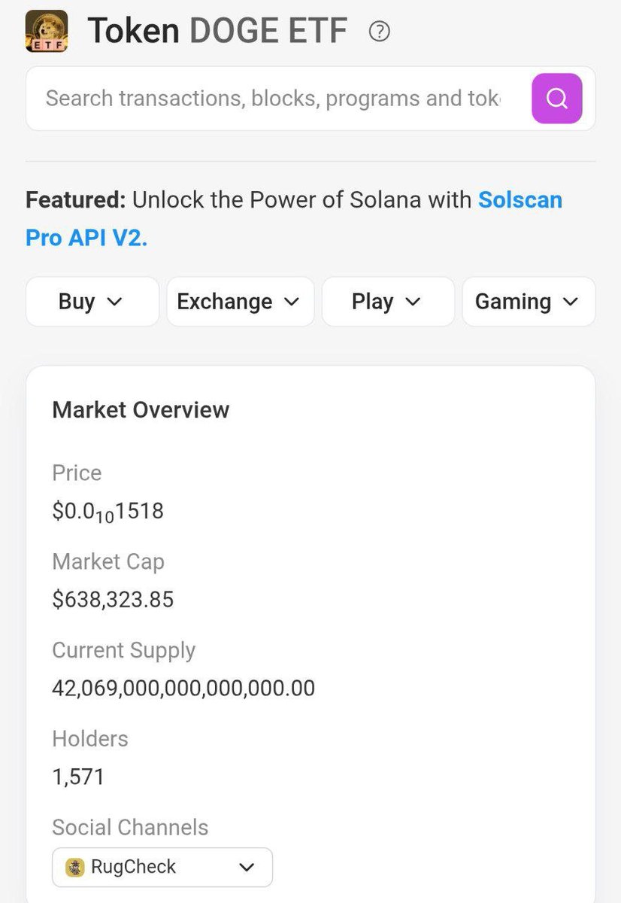The width and height of the screenshot is (621, 903).
Task: Click the Holders count 1,571
Action: pos(78,777)
